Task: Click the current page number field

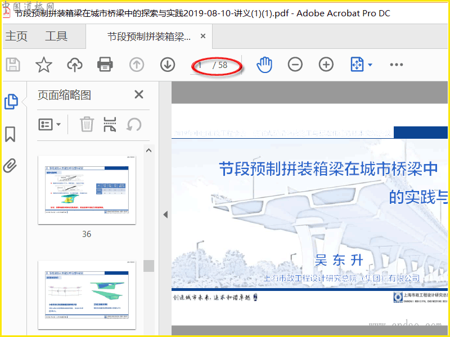Action: click(200, 65)
